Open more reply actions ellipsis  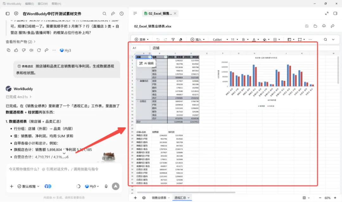coord(54,50)
